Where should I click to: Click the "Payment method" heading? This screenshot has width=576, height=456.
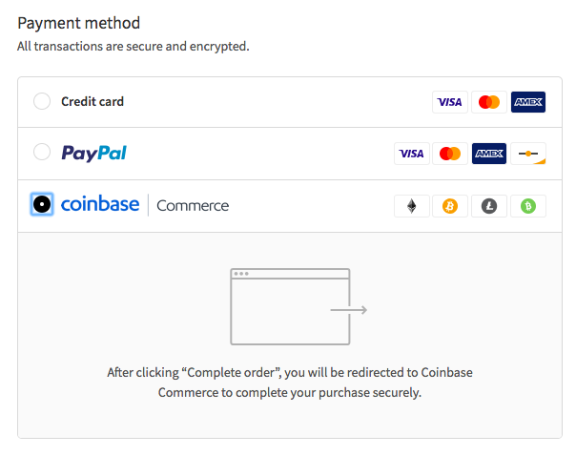[78, 22]
